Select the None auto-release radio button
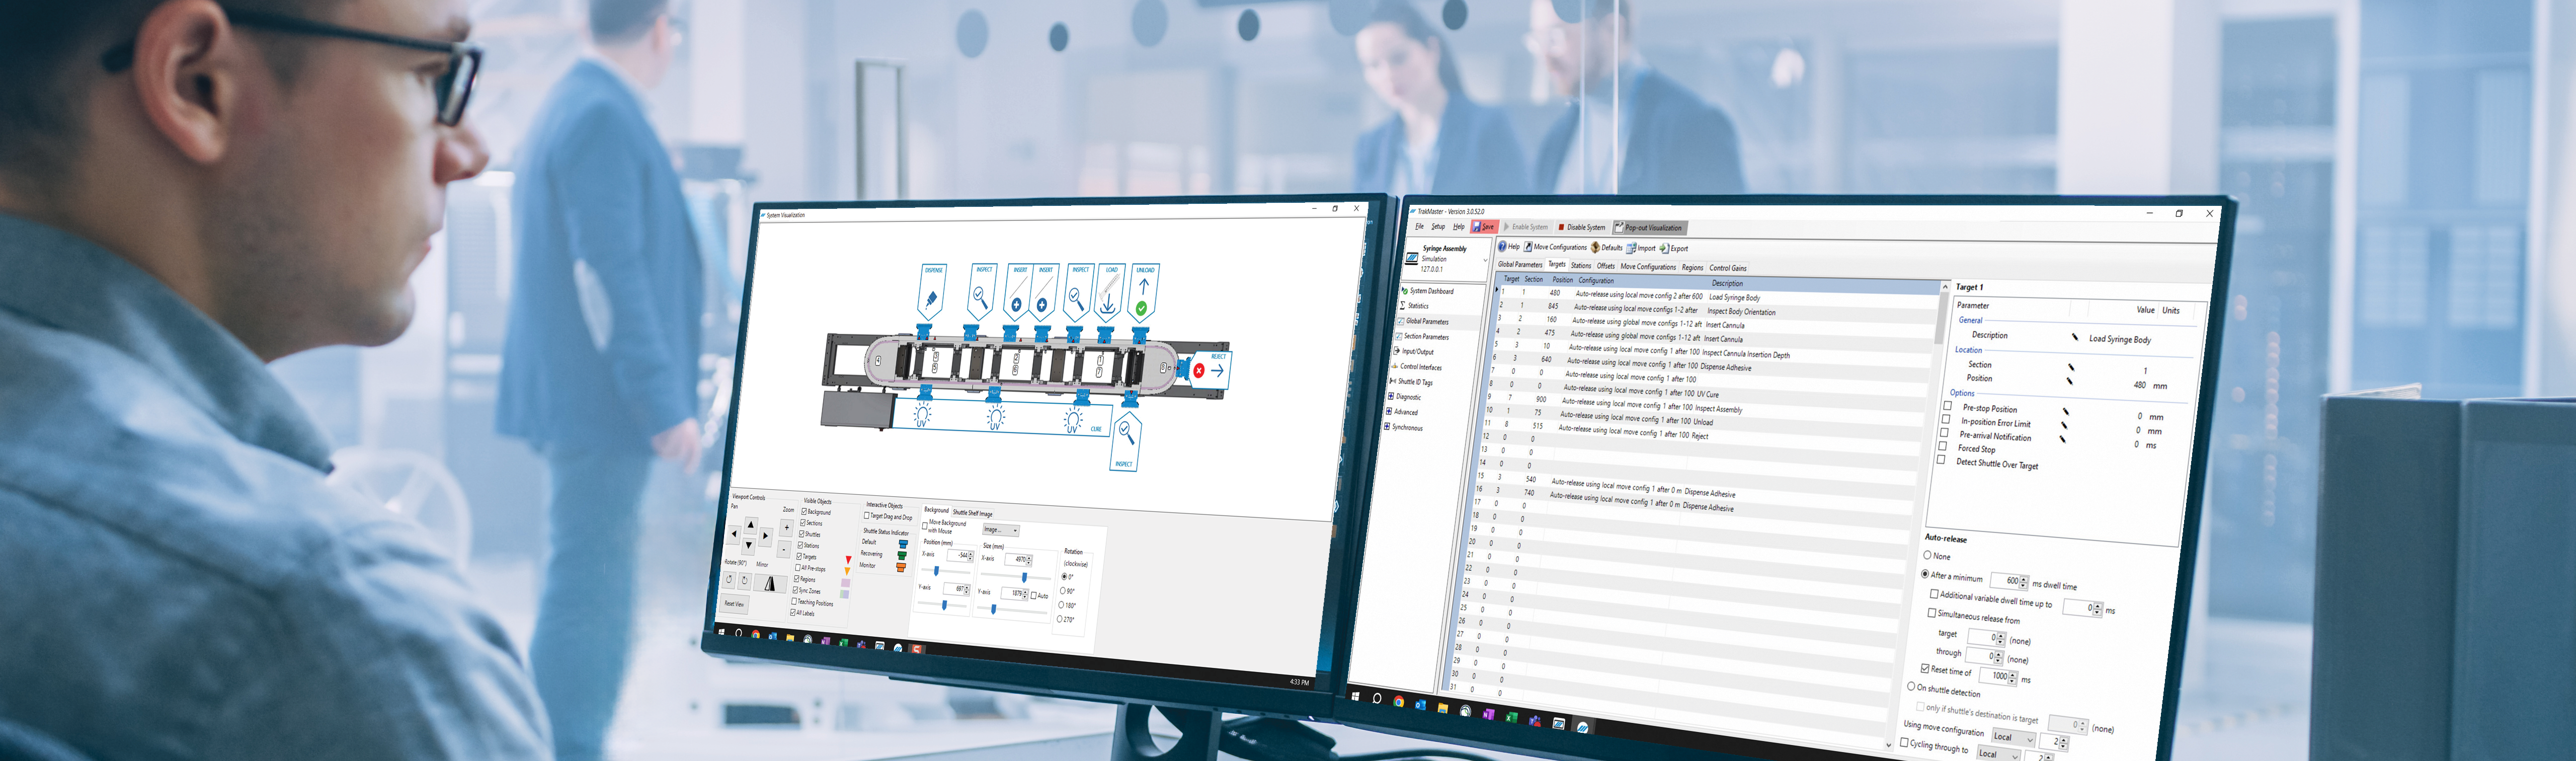The width and height of the screenshot is (2576, 761). click(1927, 555)
